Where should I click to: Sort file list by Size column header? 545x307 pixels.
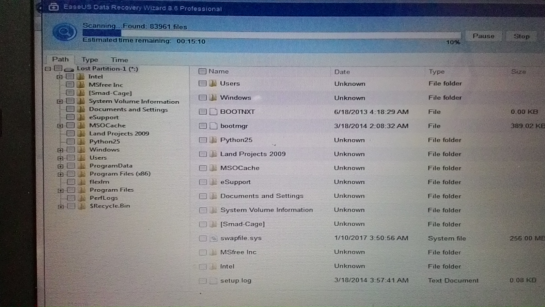coord(518,72)
